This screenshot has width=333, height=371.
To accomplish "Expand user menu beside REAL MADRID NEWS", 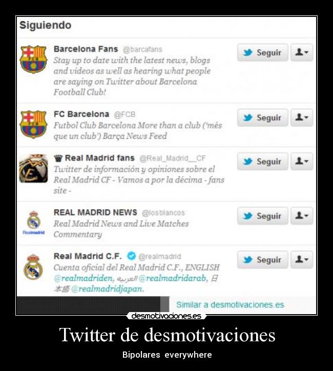I will point(302,216).
